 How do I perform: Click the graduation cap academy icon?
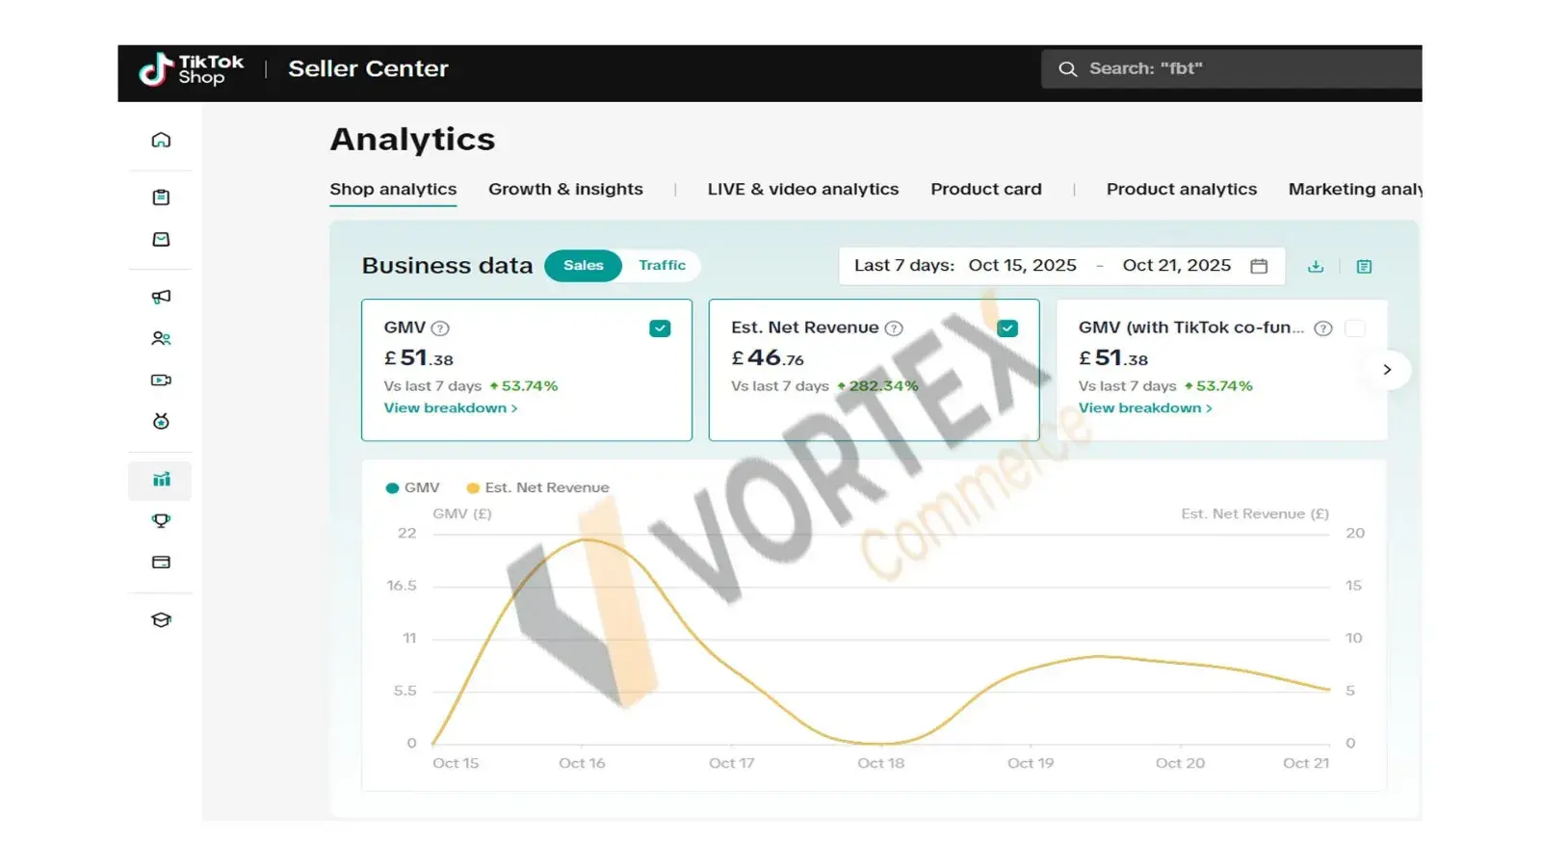pyautogui.click(x=161, y=620)
